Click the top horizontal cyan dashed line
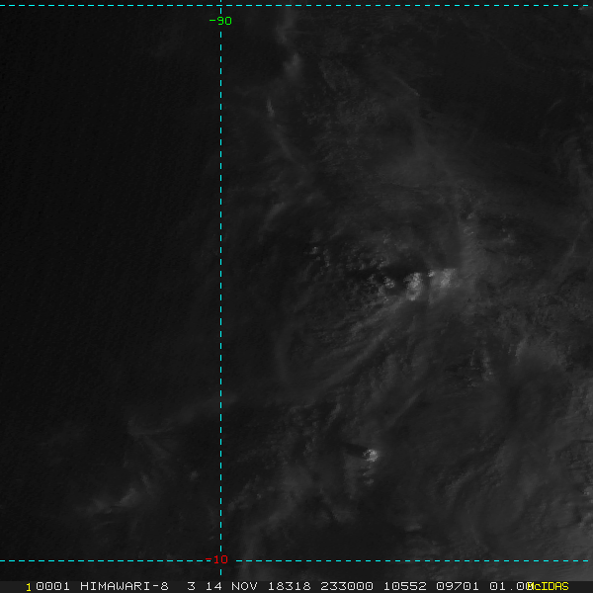593x593 pixels. (296, 5)
